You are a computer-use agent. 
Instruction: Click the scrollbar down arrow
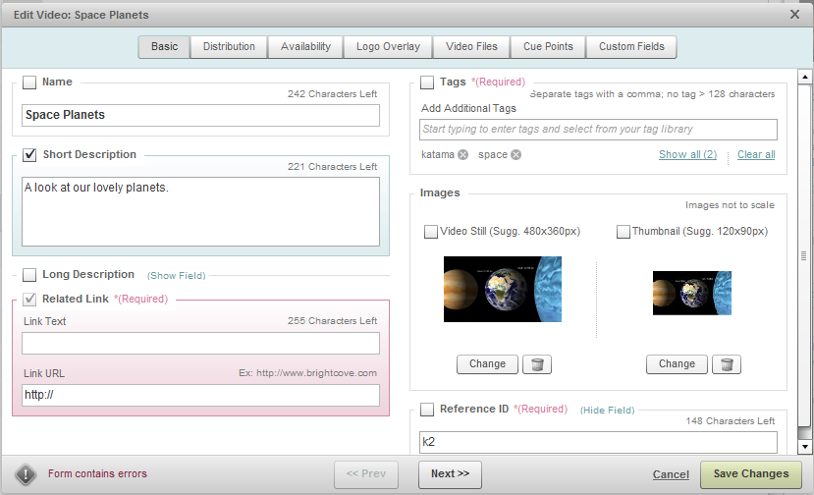point(804,446)
